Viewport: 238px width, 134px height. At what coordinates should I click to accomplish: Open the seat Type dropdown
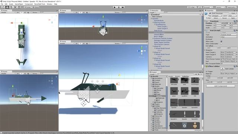coord(229,35)
